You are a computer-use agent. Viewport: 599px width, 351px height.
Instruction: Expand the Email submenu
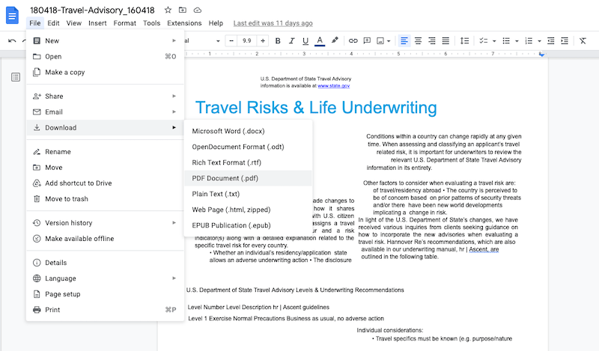[105, 112]
